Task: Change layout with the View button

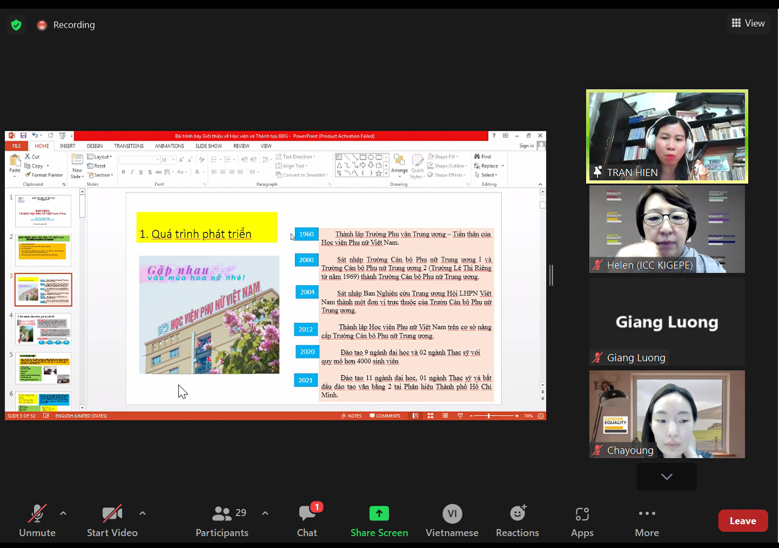Action: 748,23
